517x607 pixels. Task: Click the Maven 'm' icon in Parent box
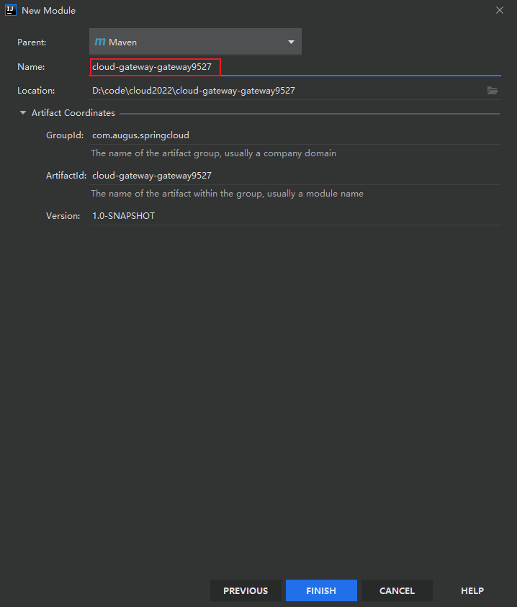click(100, 42)
